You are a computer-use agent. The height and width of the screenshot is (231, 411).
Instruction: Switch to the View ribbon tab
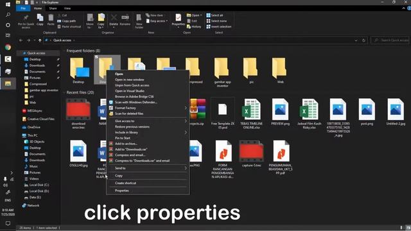tap(67, 8)
